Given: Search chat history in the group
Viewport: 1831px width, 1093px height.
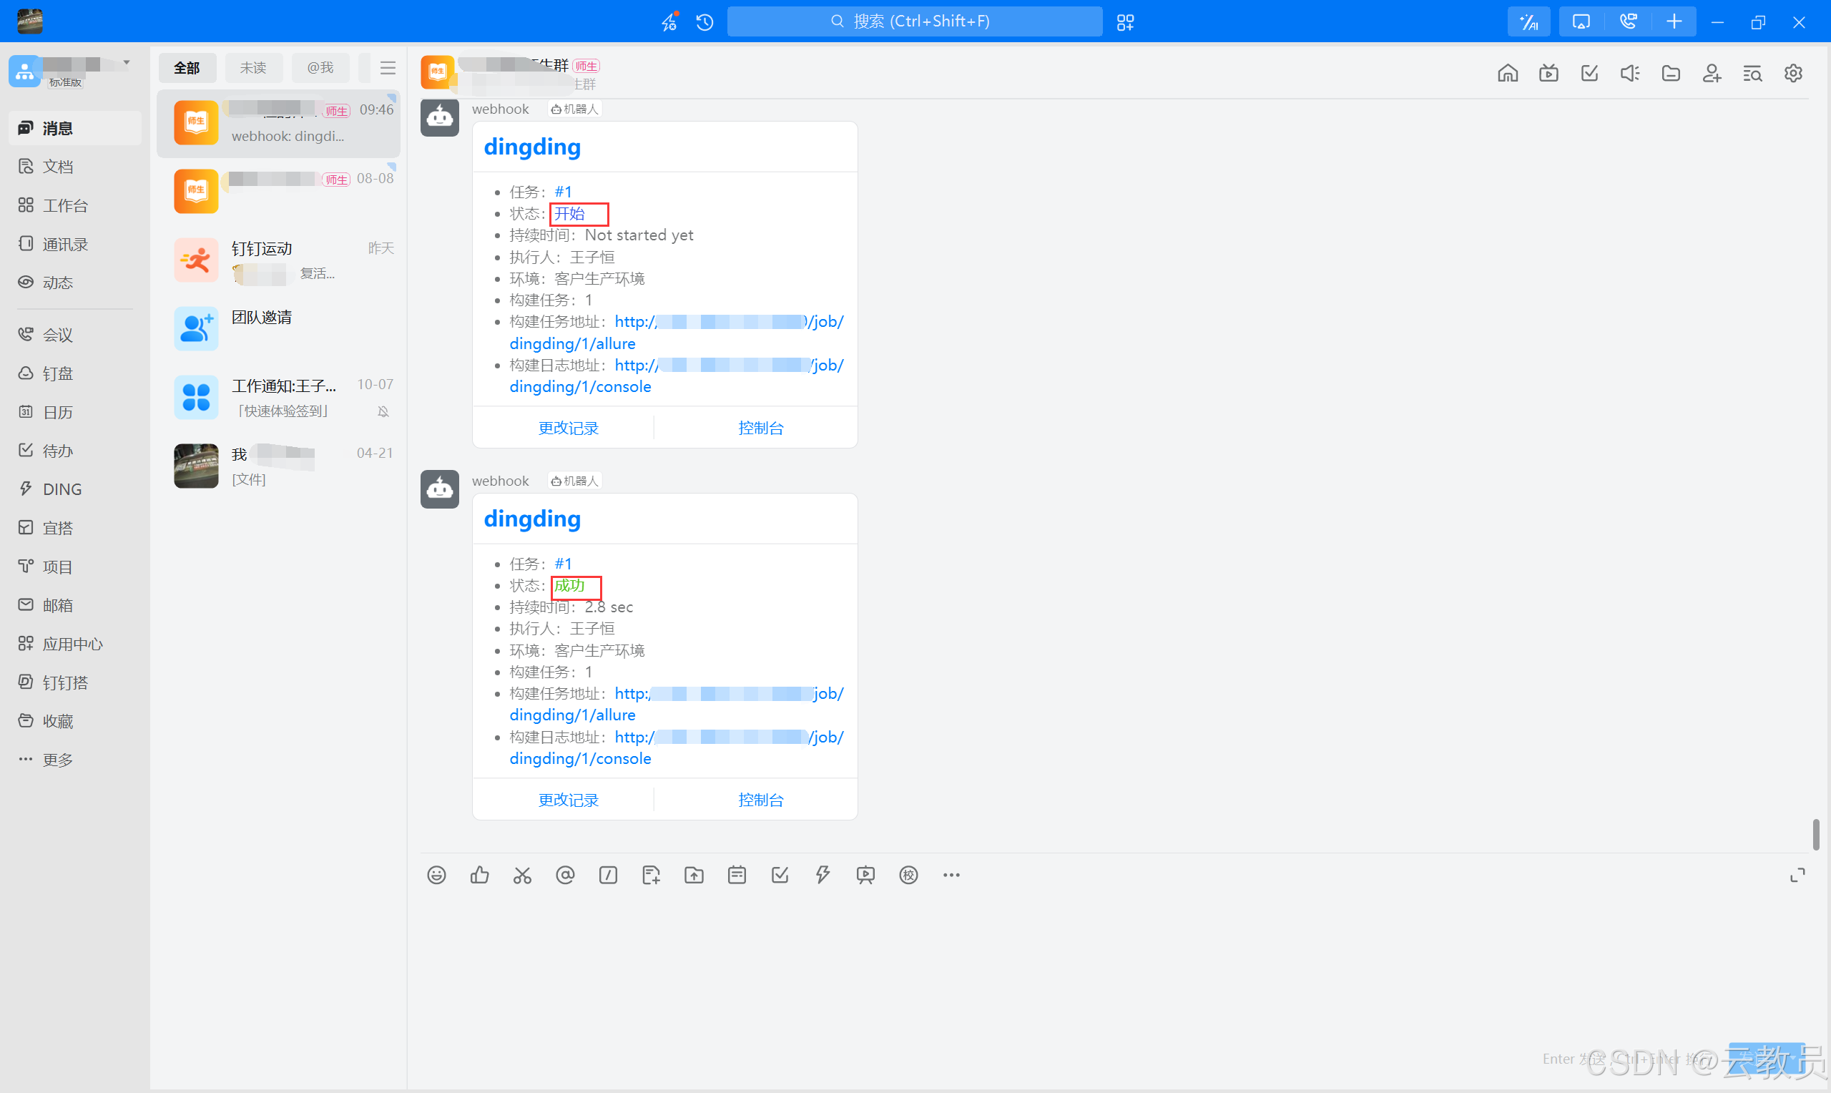Looking at the screenshot, I should tap(1752, 73).
